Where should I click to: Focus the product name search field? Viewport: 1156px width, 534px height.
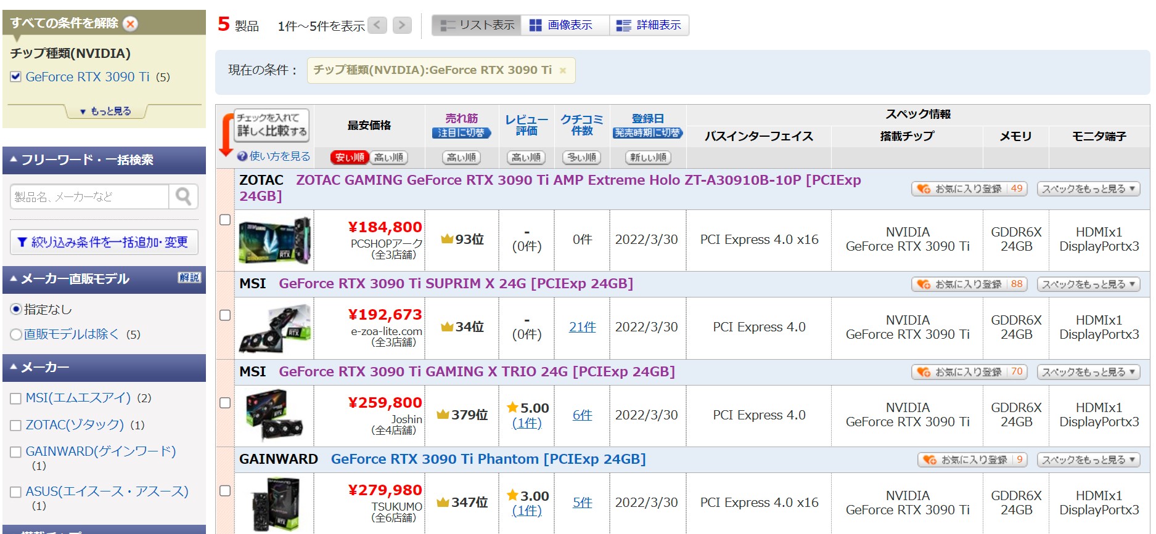click(x=89, y=197)
